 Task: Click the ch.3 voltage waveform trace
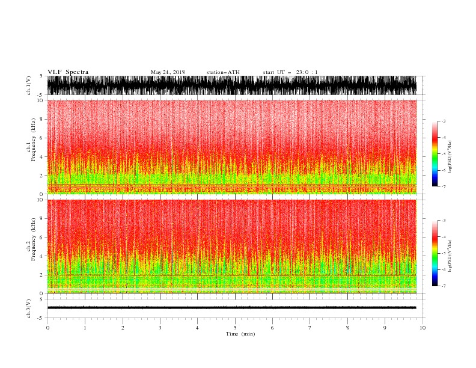point(231,308)
